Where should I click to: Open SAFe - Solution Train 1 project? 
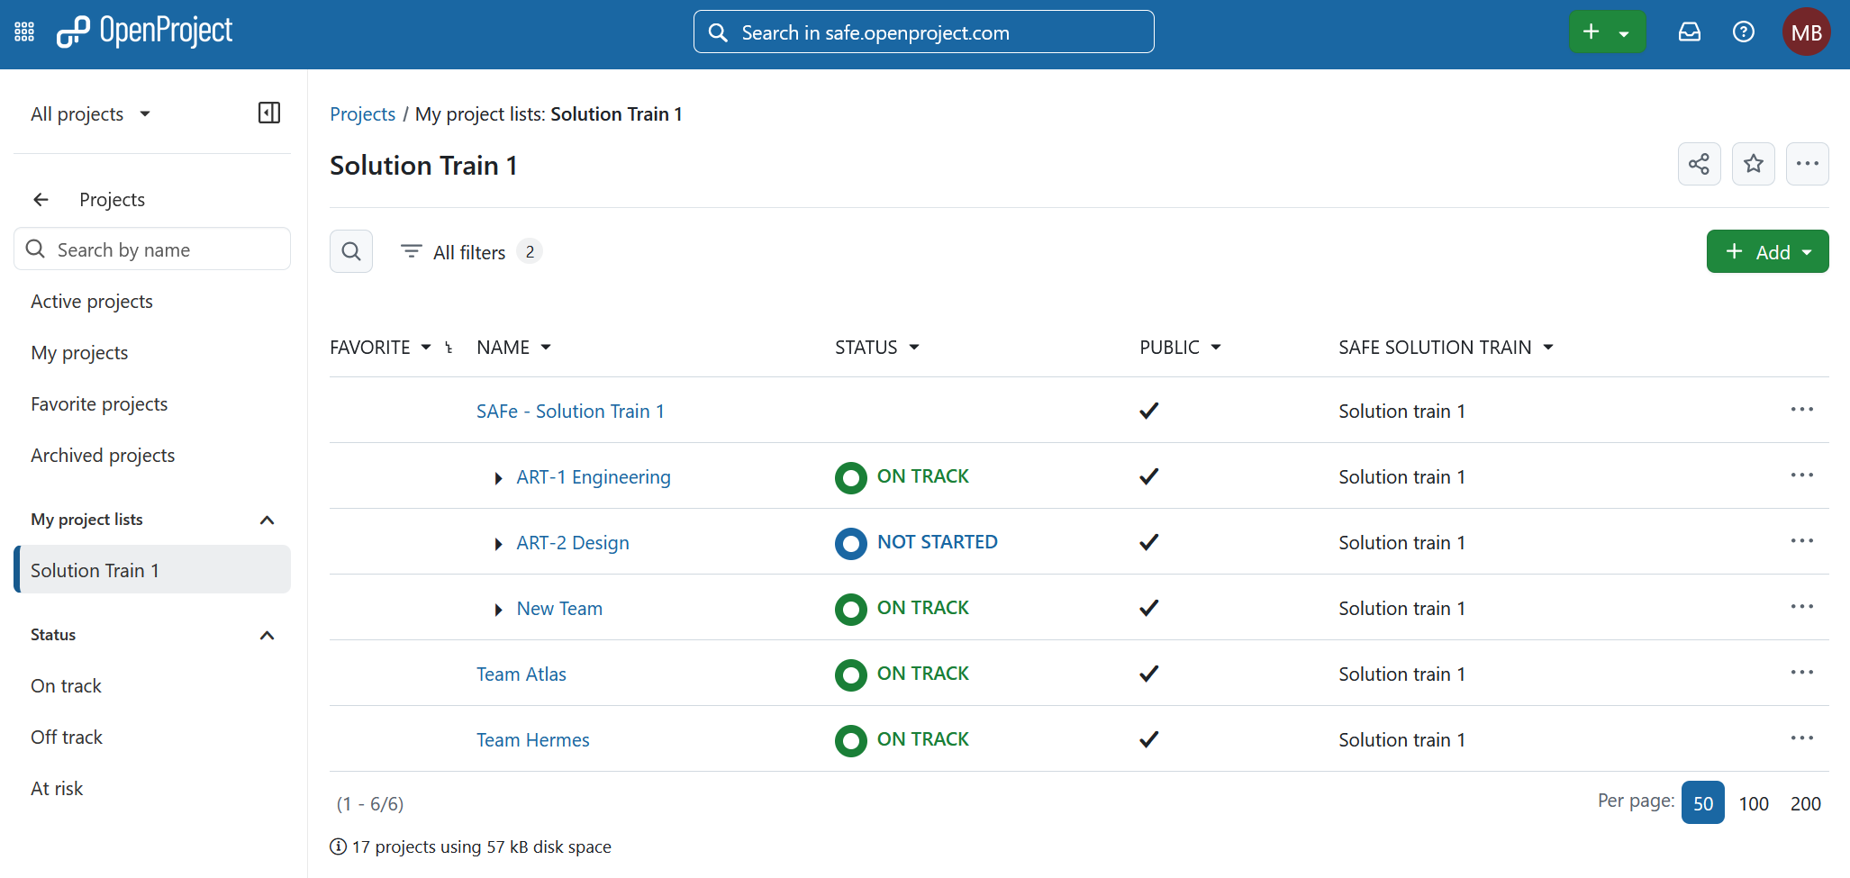coord(570,412)
